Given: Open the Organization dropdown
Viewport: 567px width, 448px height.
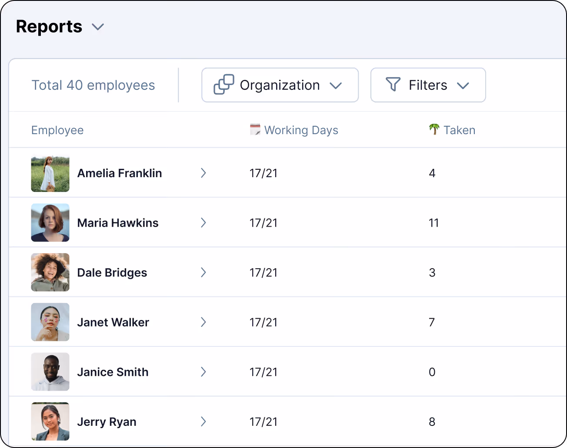Looking at the screenshot, I should [x=280, y=85].
